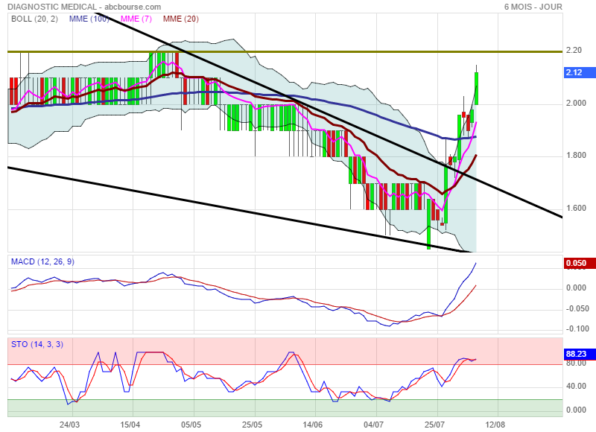
Task: Select the MME (20) legend label
Action: point(181,19)
